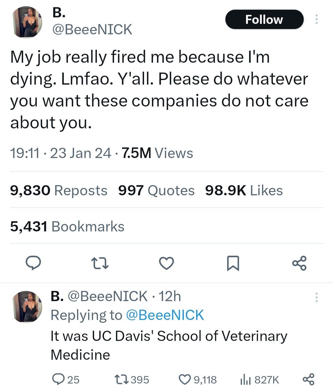Reply to the main tweet

point(33,263)
